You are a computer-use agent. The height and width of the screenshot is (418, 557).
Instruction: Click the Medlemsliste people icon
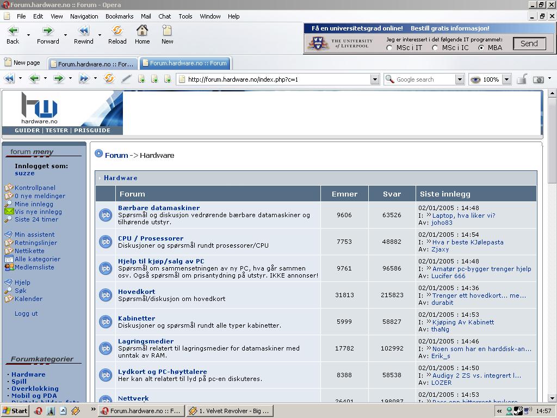pos(9,267)
